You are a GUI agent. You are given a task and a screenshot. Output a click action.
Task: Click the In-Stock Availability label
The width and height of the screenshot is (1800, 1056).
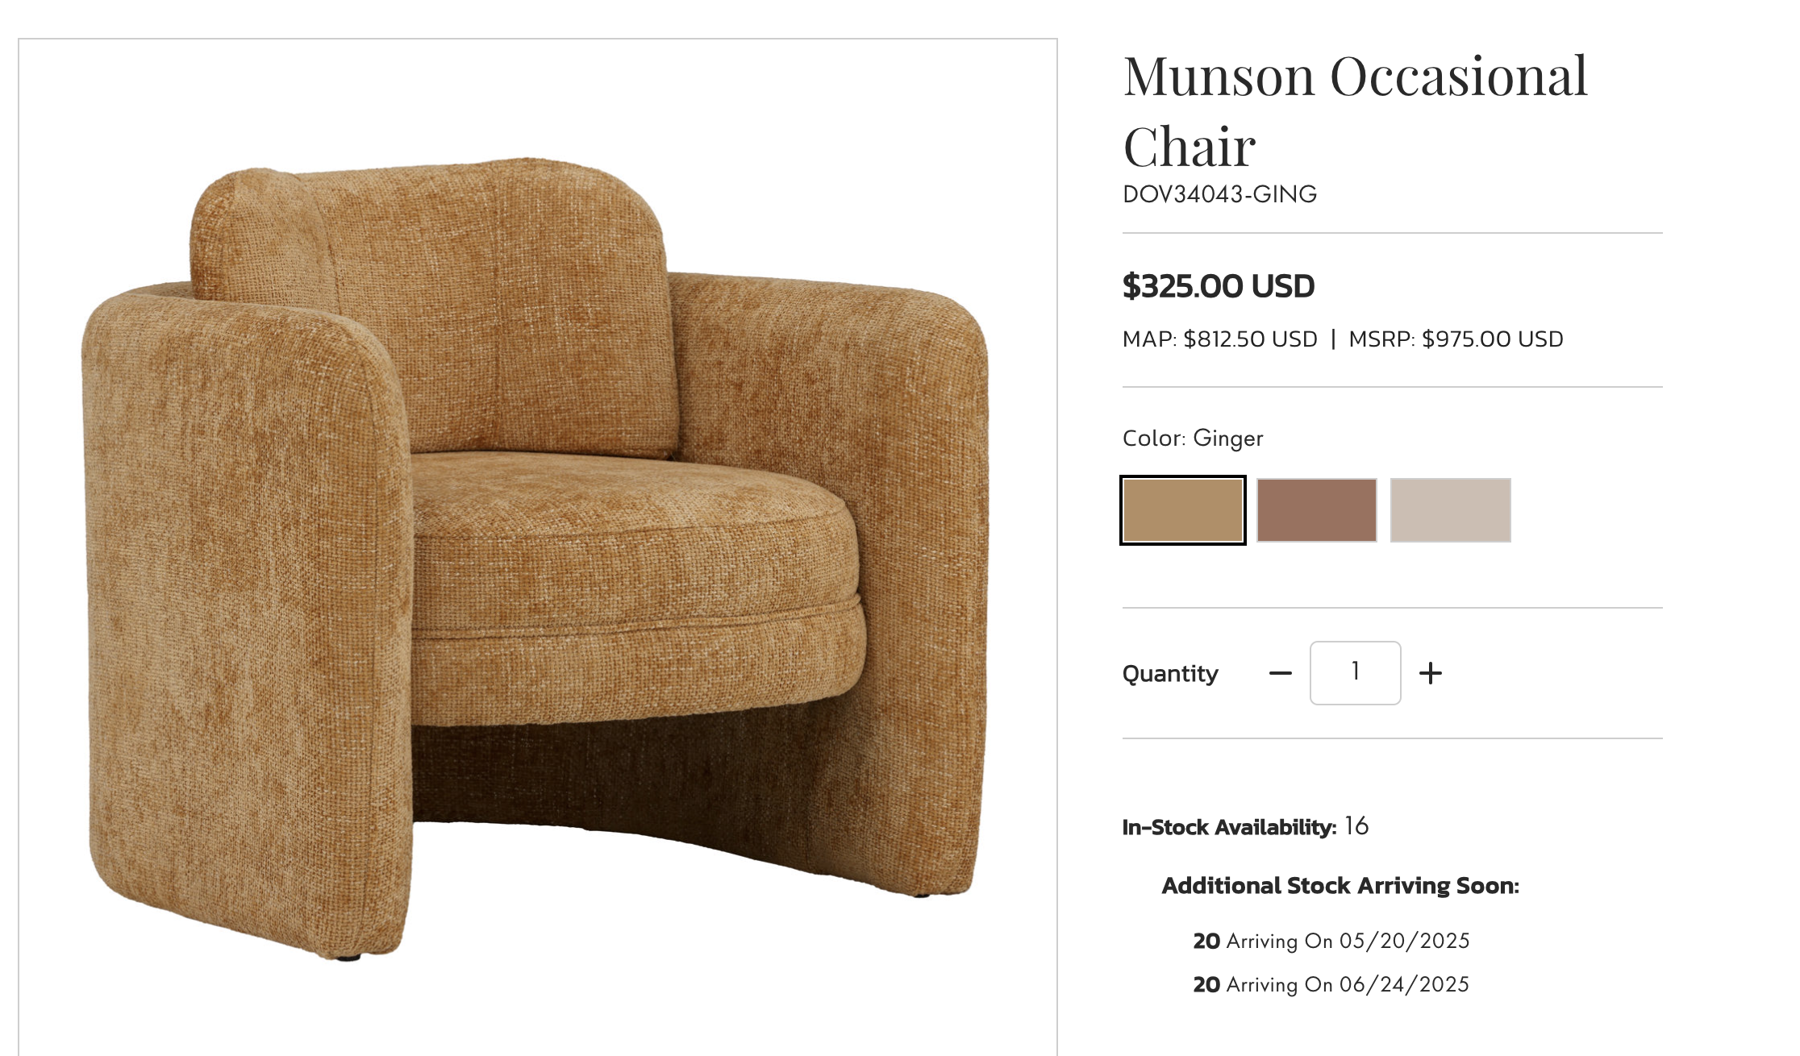coord(1230,827)
